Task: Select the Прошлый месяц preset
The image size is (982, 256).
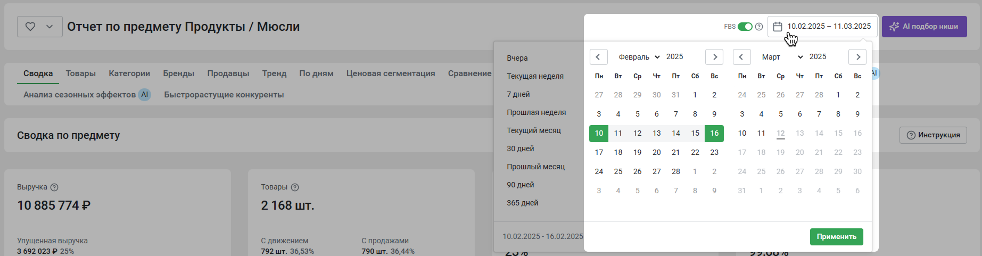Action: [535, 167]
